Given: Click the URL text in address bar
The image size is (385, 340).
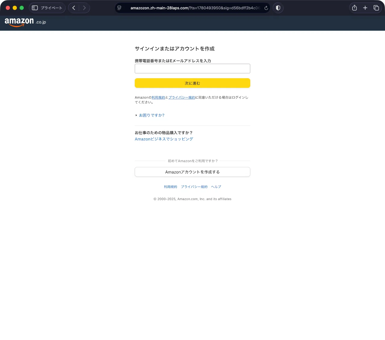Looking at the screenshot, I should pyautogui.click(x=195, y=8).
